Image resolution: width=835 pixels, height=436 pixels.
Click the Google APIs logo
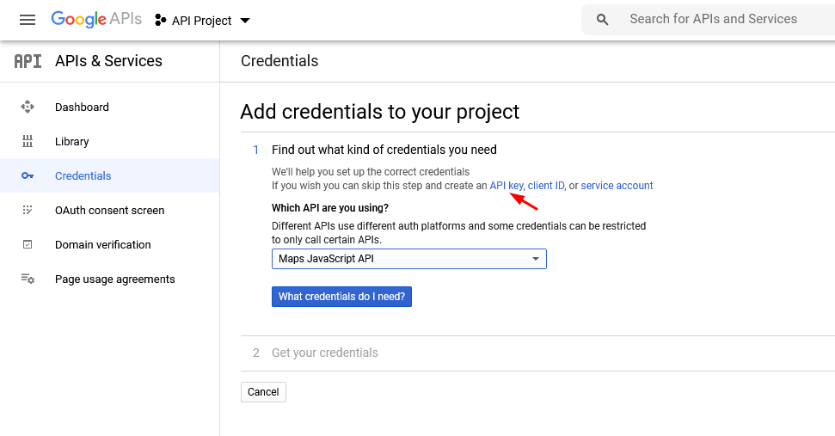click(95, 20)
